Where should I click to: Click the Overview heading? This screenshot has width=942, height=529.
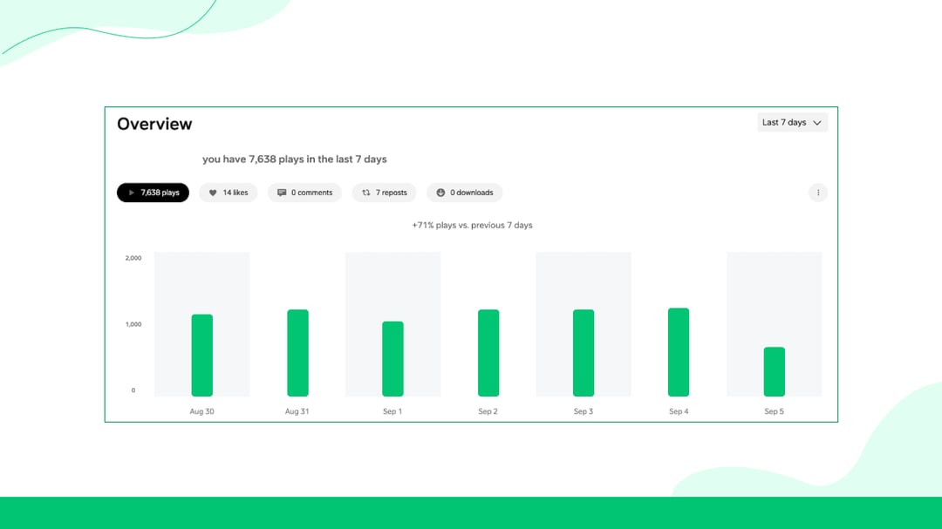154,124
